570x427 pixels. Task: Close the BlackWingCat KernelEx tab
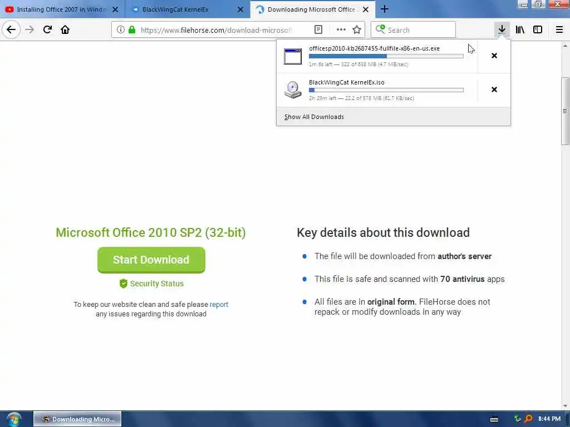pos(240,9)
